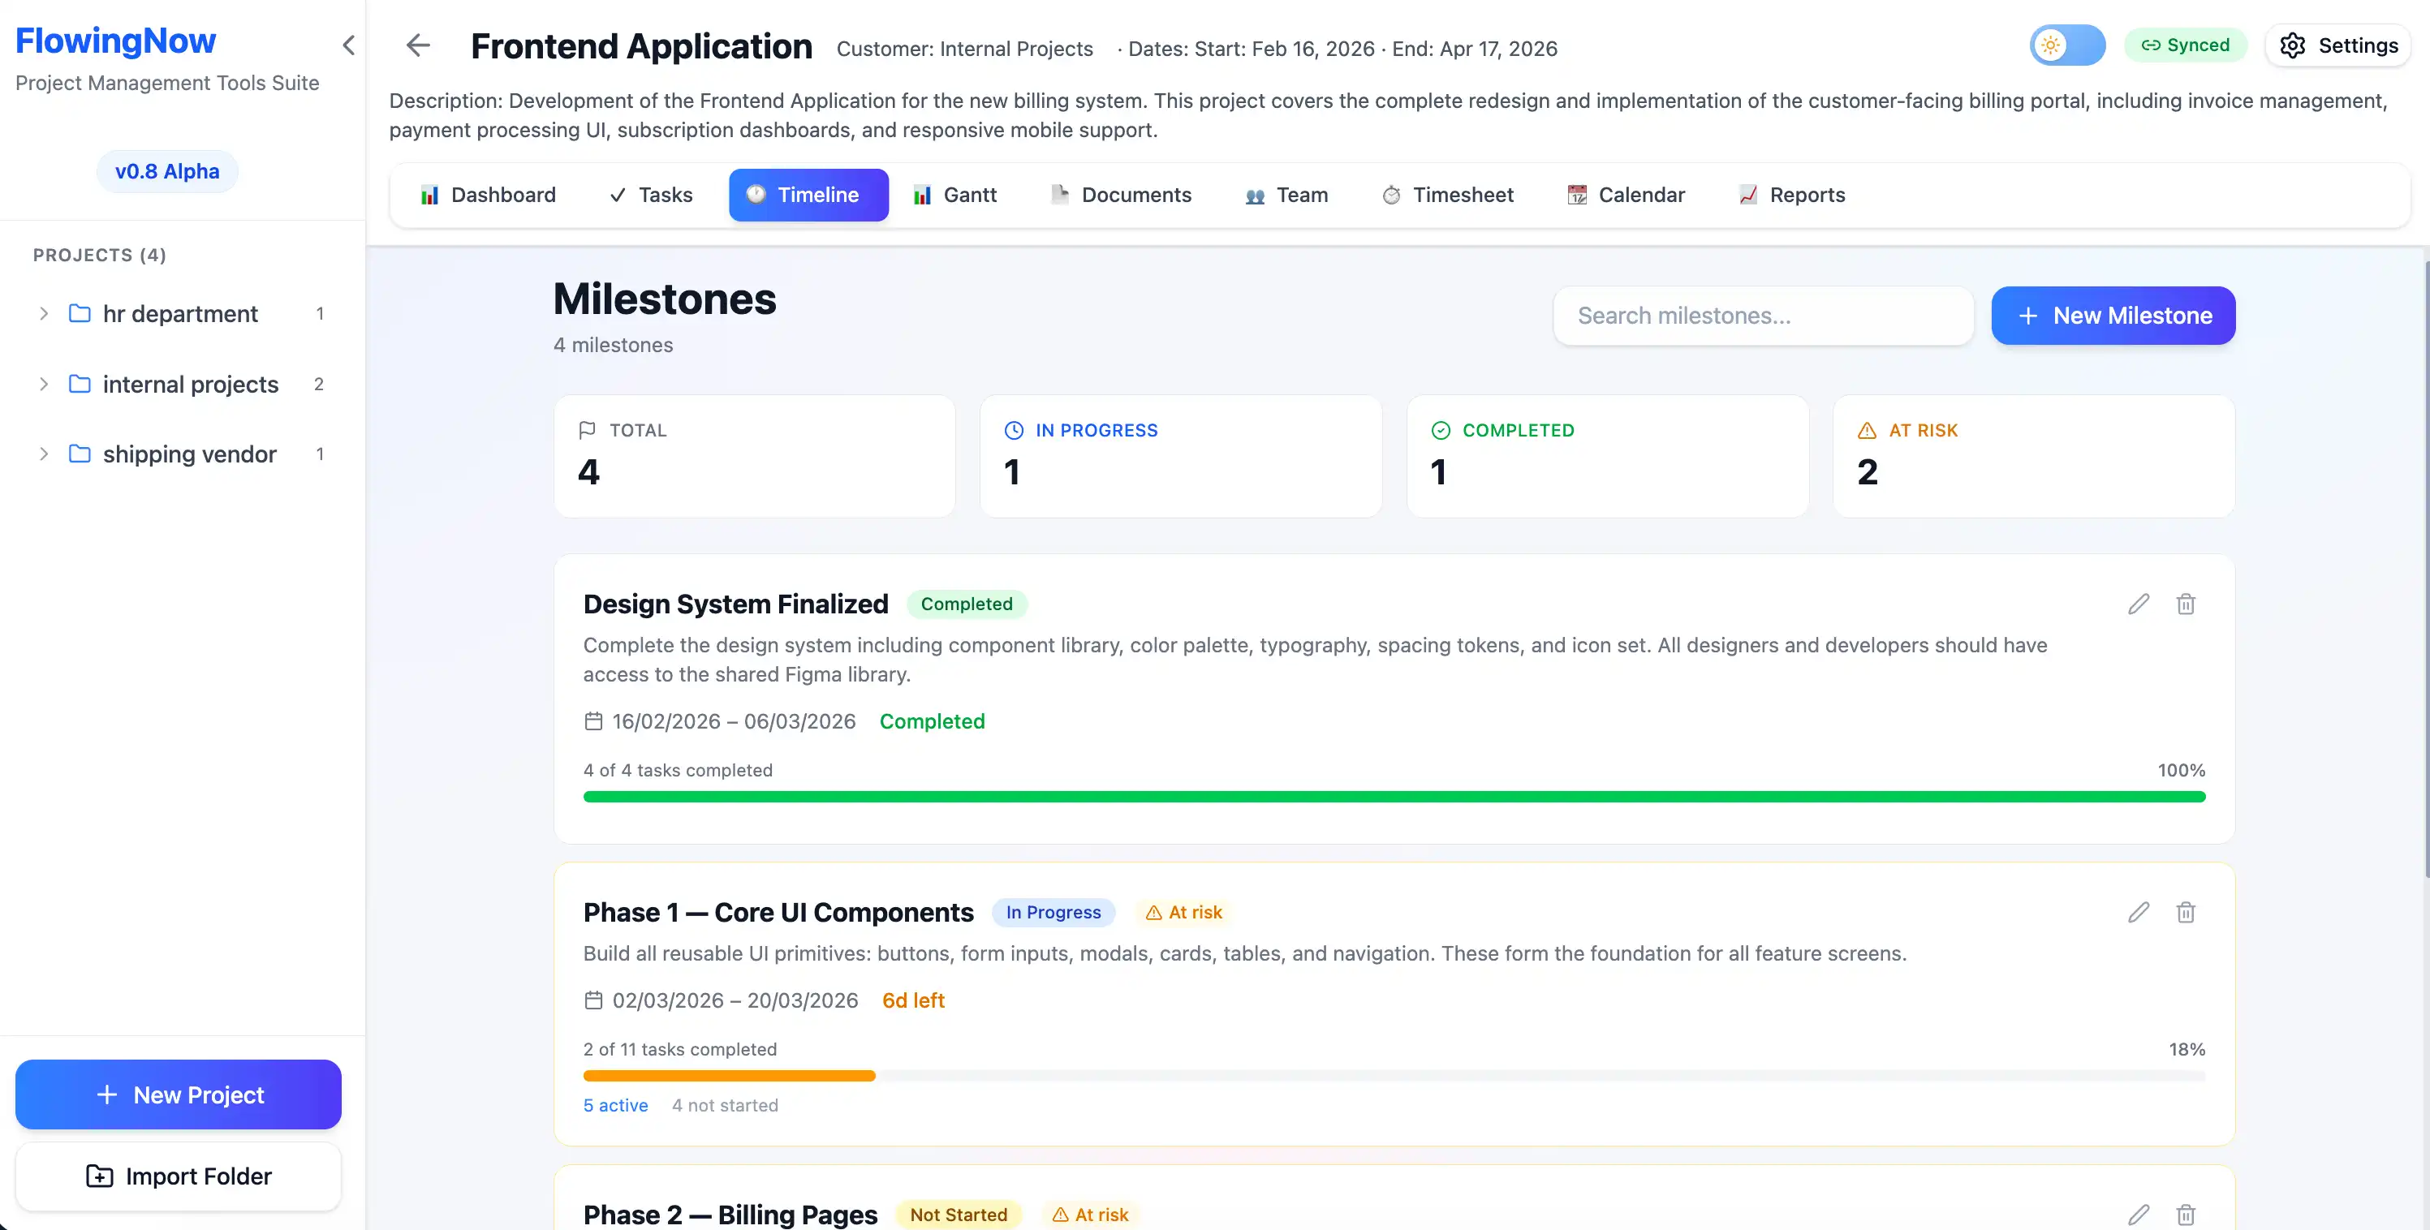Delete Phase 1 — Core UI Components via trash icon
This screenshot has width=2430, height=1230.
click(2187, 912)
